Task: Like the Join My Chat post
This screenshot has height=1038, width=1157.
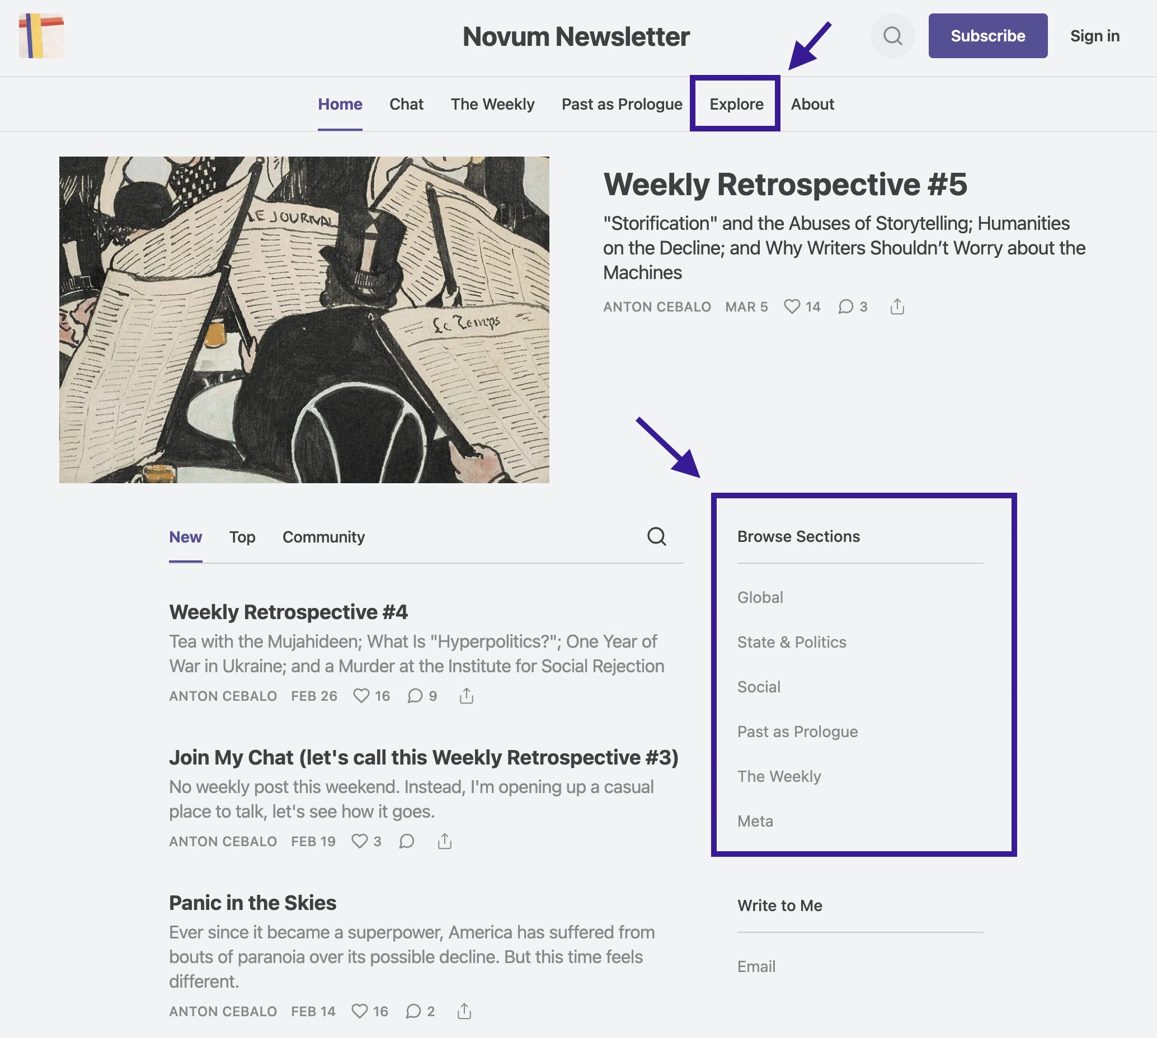Action: click(x=360, y=841)
